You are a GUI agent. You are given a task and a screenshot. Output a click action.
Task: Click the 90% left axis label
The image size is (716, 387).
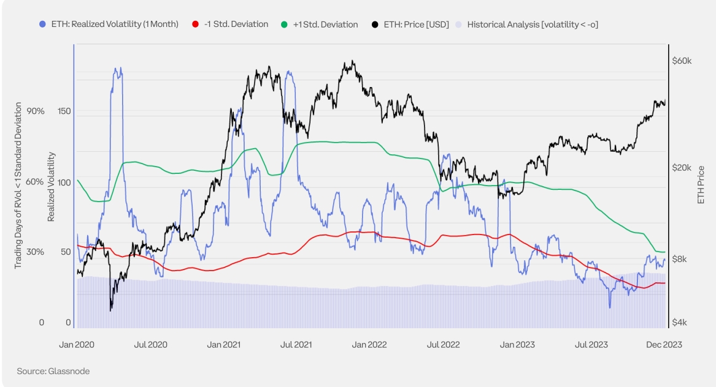coord(35,111)
